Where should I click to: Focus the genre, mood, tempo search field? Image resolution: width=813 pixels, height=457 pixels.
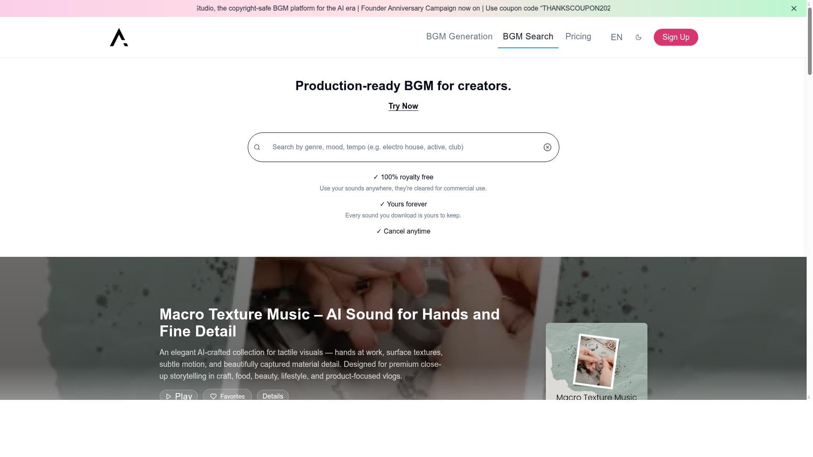pyautogui.click(x=404, y=147)
